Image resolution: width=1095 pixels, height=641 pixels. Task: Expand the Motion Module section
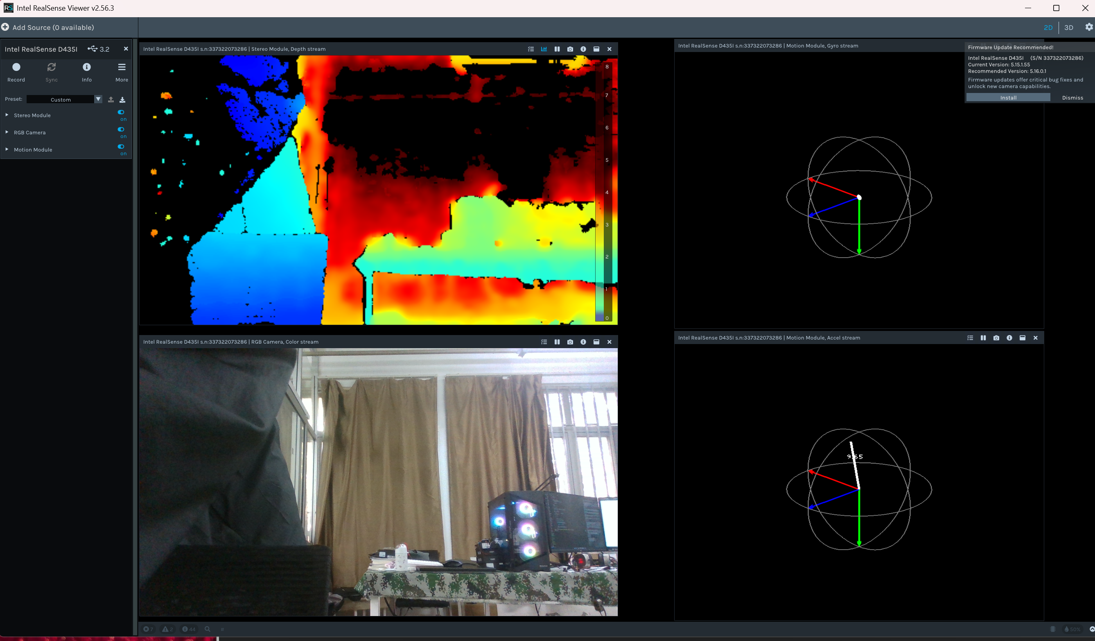7,149
